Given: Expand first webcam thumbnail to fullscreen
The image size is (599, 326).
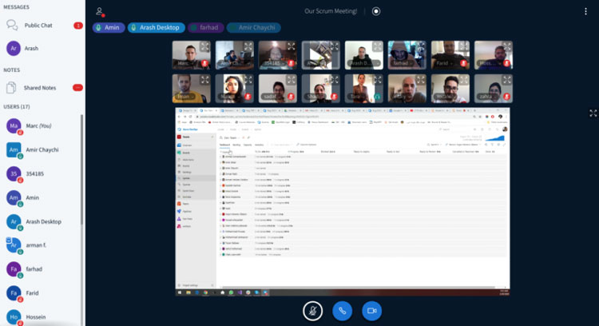Looking at the screenshot, I should [204, 45].
